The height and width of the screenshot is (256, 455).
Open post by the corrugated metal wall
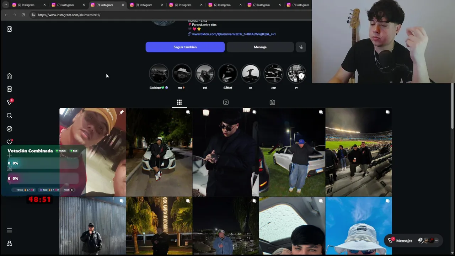(92, 226)
